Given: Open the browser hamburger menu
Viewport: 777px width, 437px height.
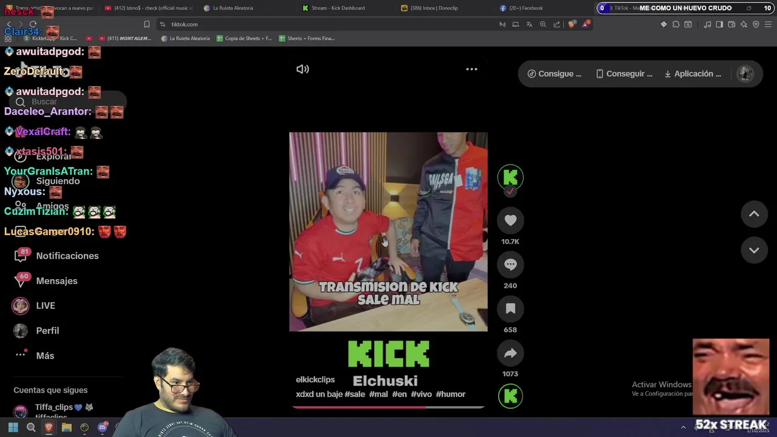Looking at the screenshot, I should (x=768, y=24).
